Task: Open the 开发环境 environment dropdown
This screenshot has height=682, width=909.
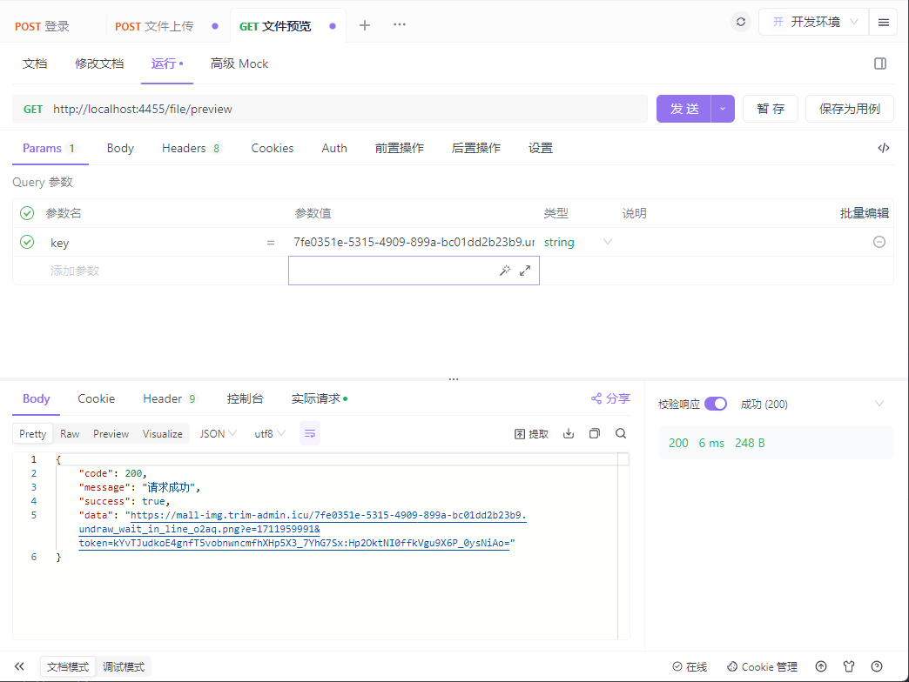Action: click(x=812, y=22)
